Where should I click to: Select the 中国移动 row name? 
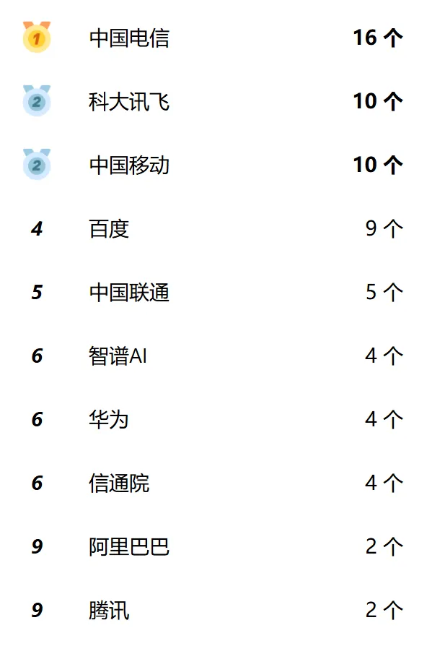coord(129,165)
